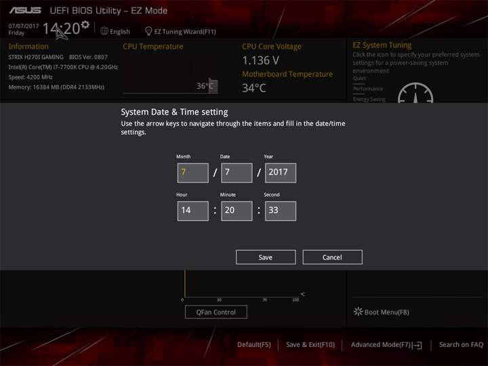Select Energy Saving tuning mode
The image size is (488, 366).
pos(369,99)
